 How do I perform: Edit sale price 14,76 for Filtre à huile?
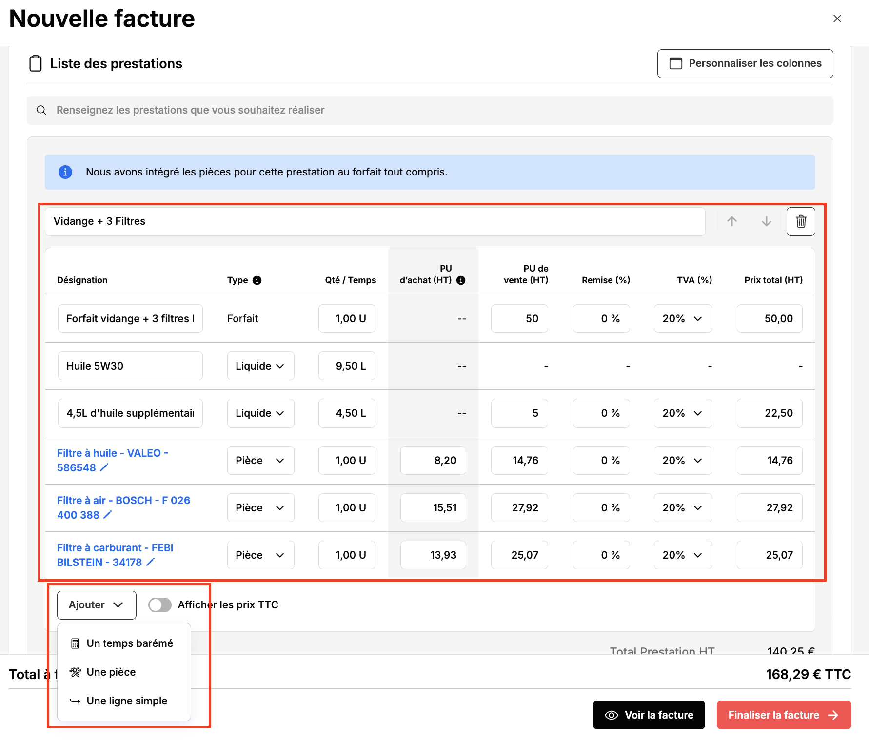pos(519,461)
